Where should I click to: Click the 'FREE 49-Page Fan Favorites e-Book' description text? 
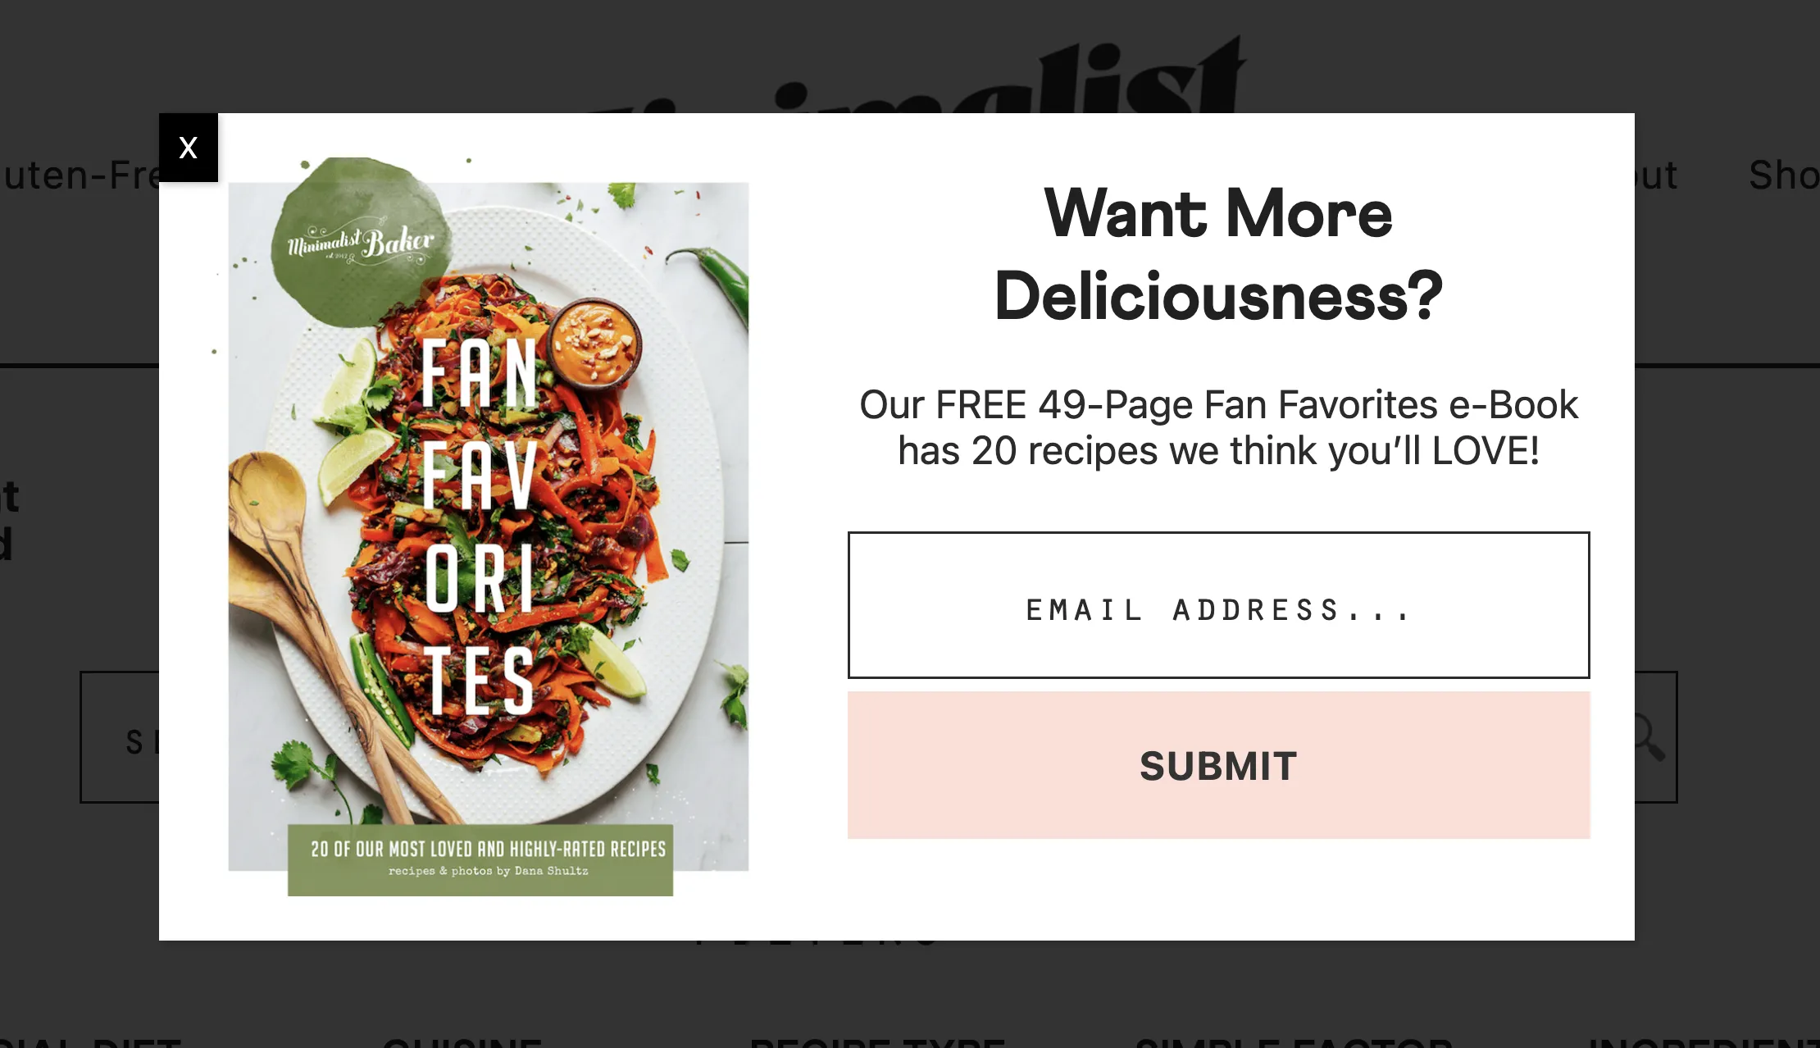pyautogui.click(x=1218, y=427)
